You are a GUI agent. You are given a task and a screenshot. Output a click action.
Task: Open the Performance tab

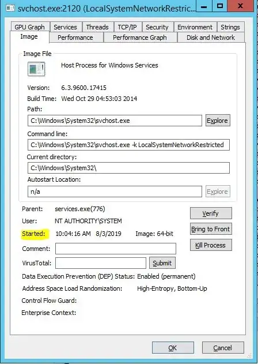[x=75, y=37]
